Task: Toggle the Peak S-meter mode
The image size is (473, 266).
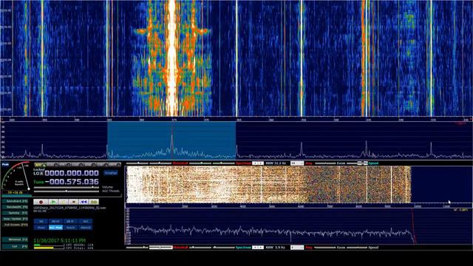Action: coord(5,164)
